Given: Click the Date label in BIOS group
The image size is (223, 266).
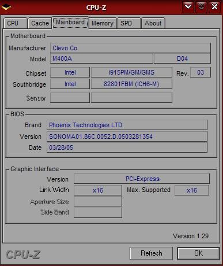Looking at the screenshot, I should point(35,147).
